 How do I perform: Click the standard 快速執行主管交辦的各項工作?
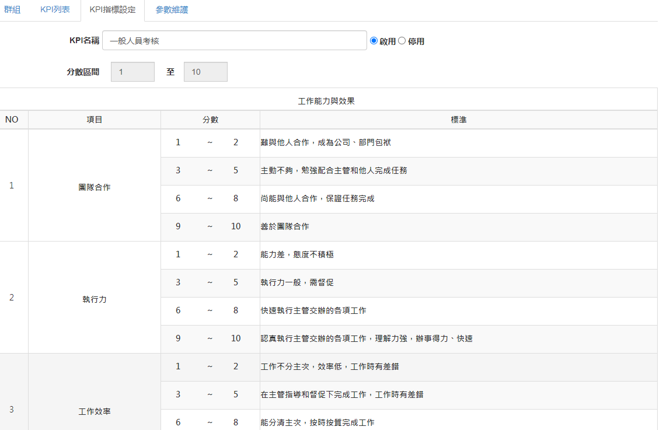tap(313, 310)
